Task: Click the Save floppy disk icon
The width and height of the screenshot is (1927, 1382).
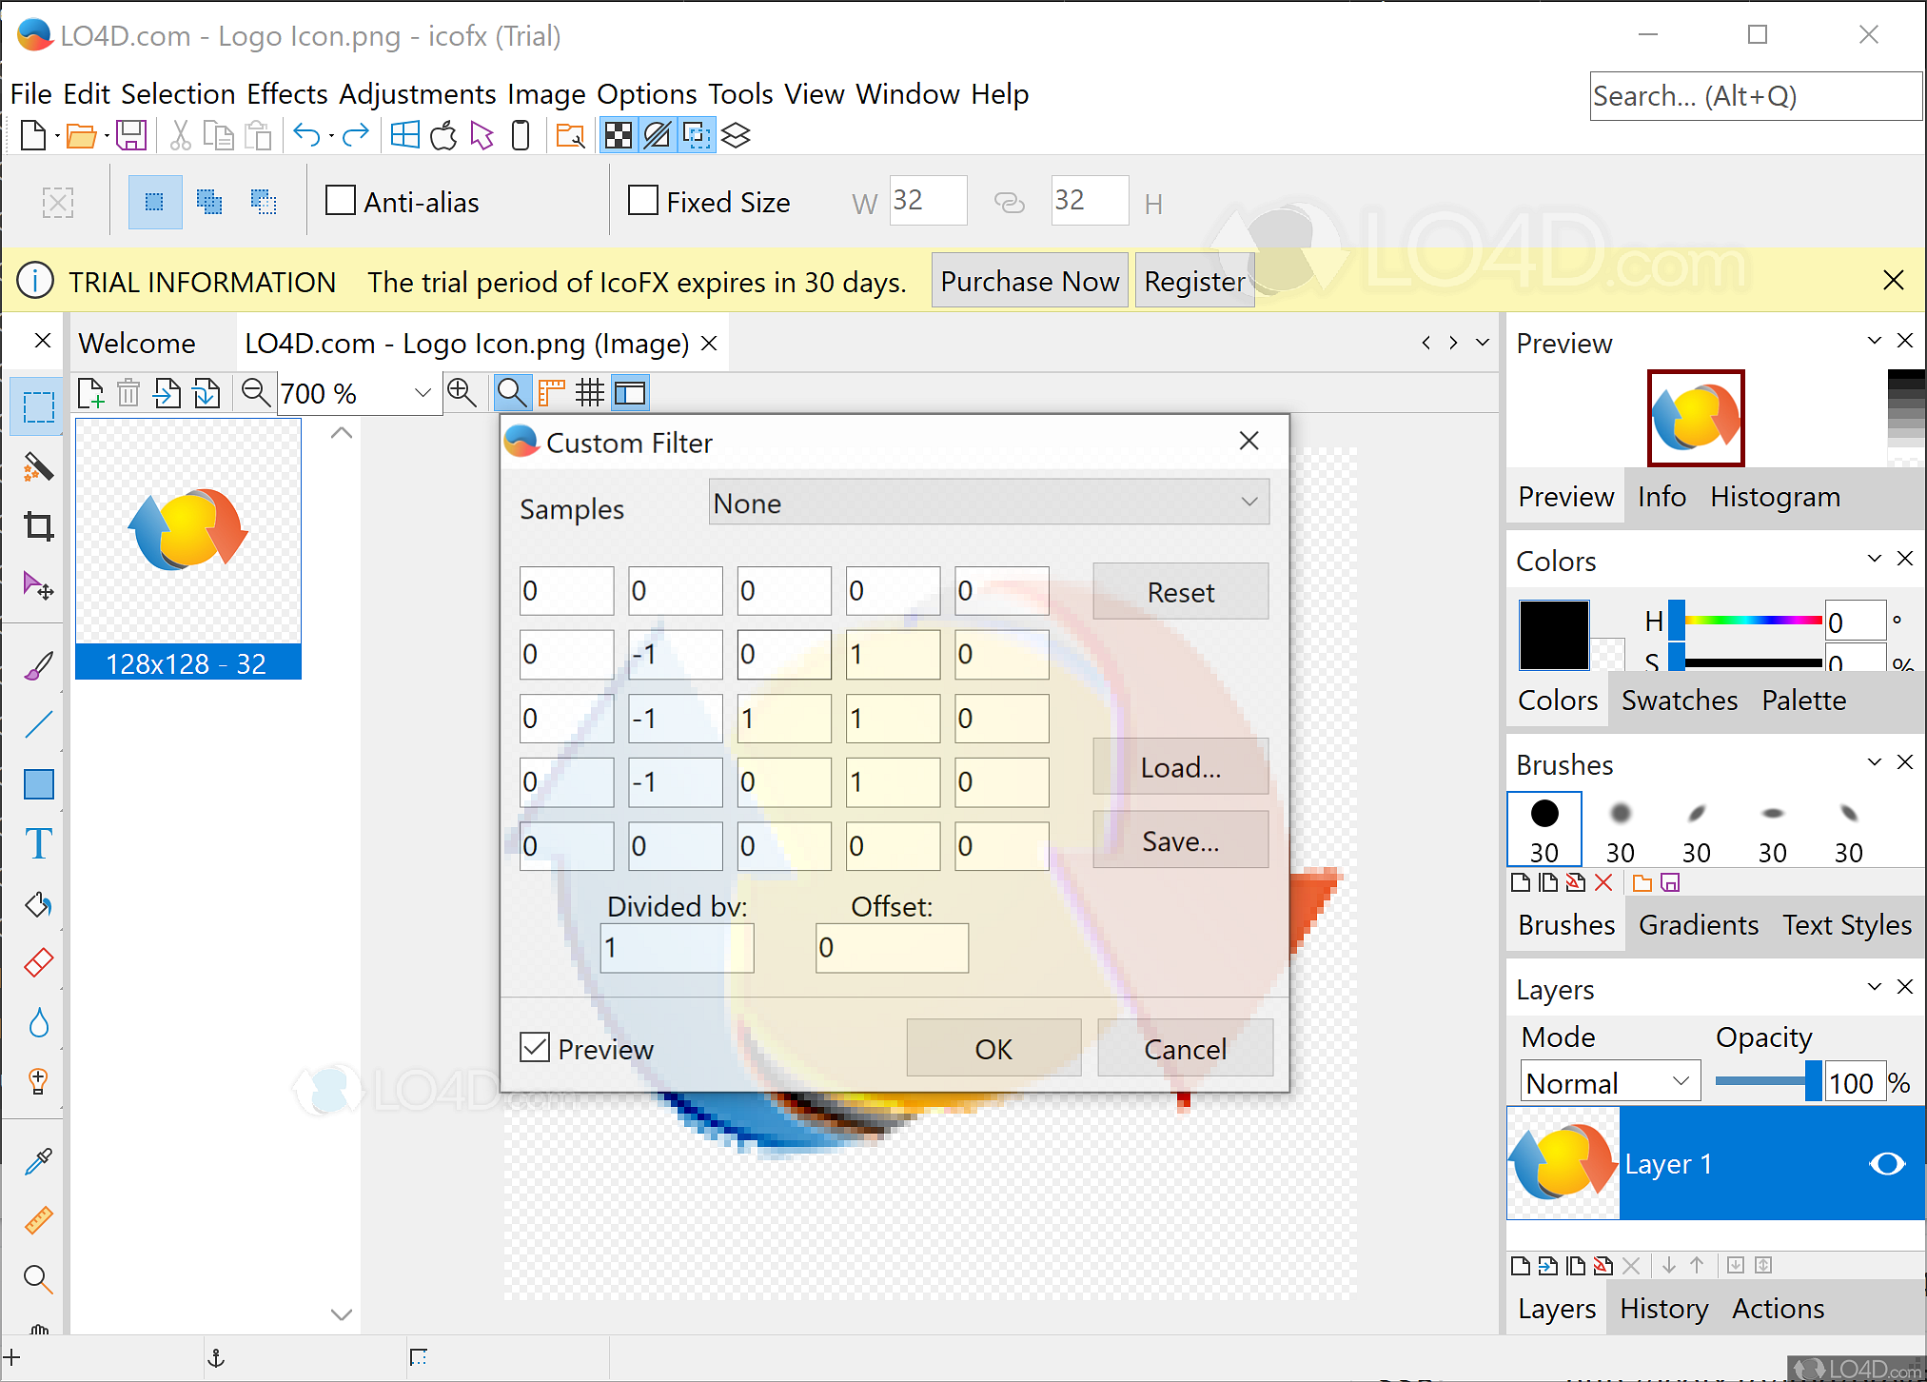Action: click(131, 135)
